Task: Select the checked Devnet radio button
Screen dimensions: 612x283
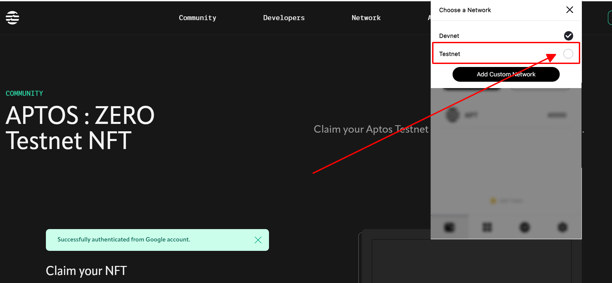Action: tap(568, 36)
